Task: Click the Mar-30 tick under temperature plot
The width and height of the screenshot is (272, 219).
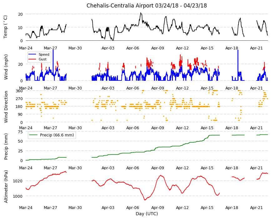Action: 75,48
